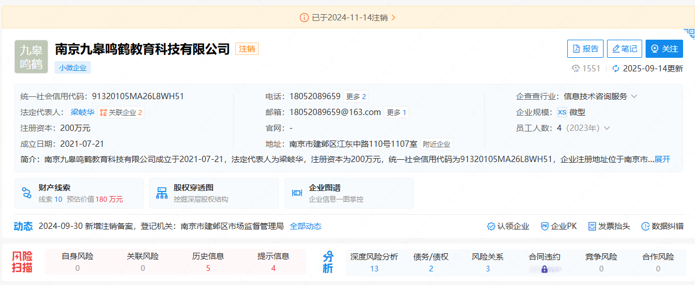Open legal representative 梁岐华 link
The width and height of the screenshot is (695, 285).
click(82, 112)
